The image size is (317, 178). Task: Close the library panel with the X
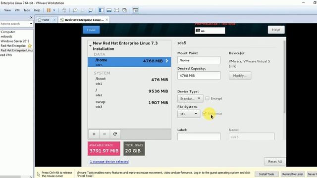pyautogui.click(x=31, y=18)
